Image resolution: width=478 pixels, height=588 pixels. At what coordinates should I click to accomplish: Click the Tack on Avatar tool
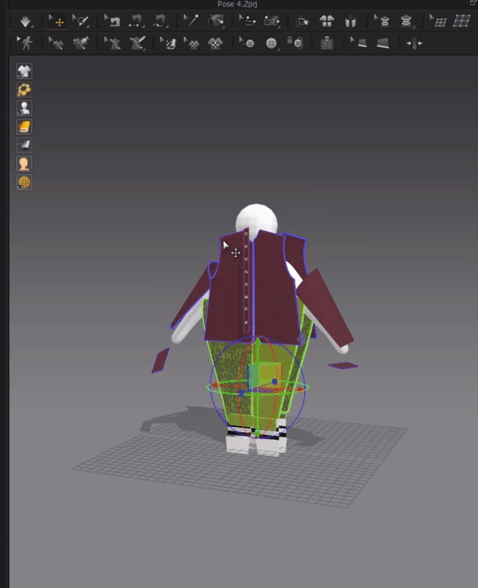tap(217, 21)
